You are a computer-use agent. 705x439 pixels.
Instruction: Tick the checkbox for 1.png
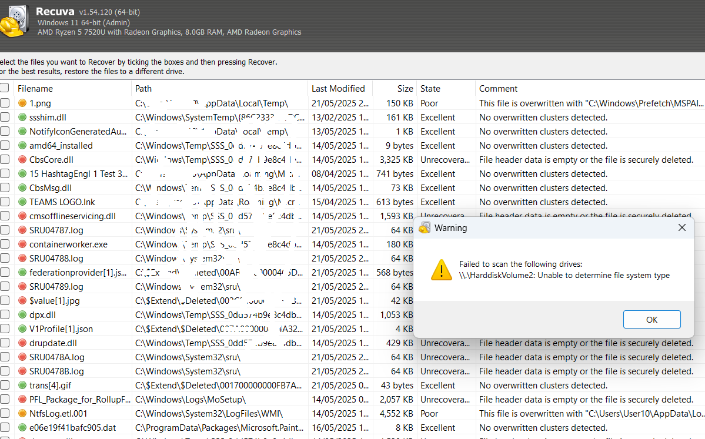pos(5,103)
